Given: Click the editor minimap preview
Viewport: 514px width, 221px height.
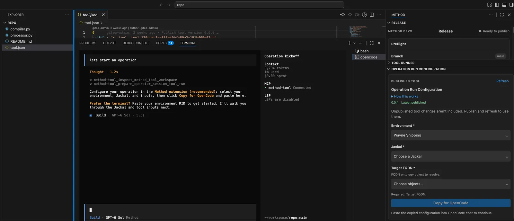Looking at the screenshot, I should (x=358, y=31).
